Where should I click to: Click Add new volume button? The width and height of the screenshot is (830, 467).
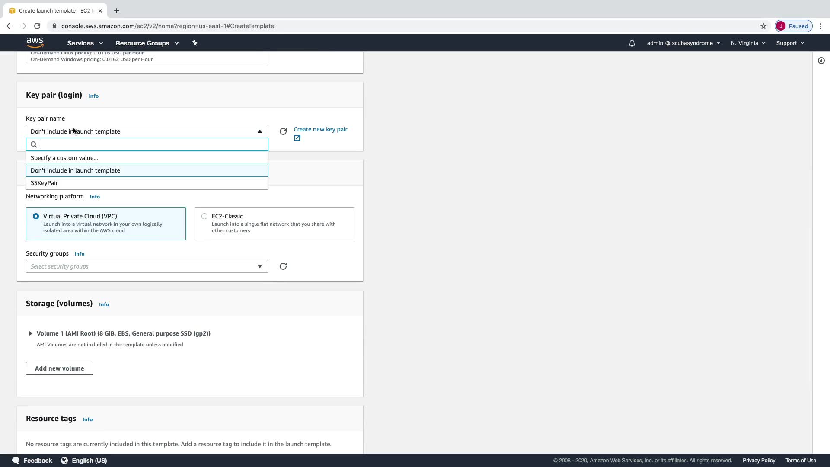coord(60,368)
